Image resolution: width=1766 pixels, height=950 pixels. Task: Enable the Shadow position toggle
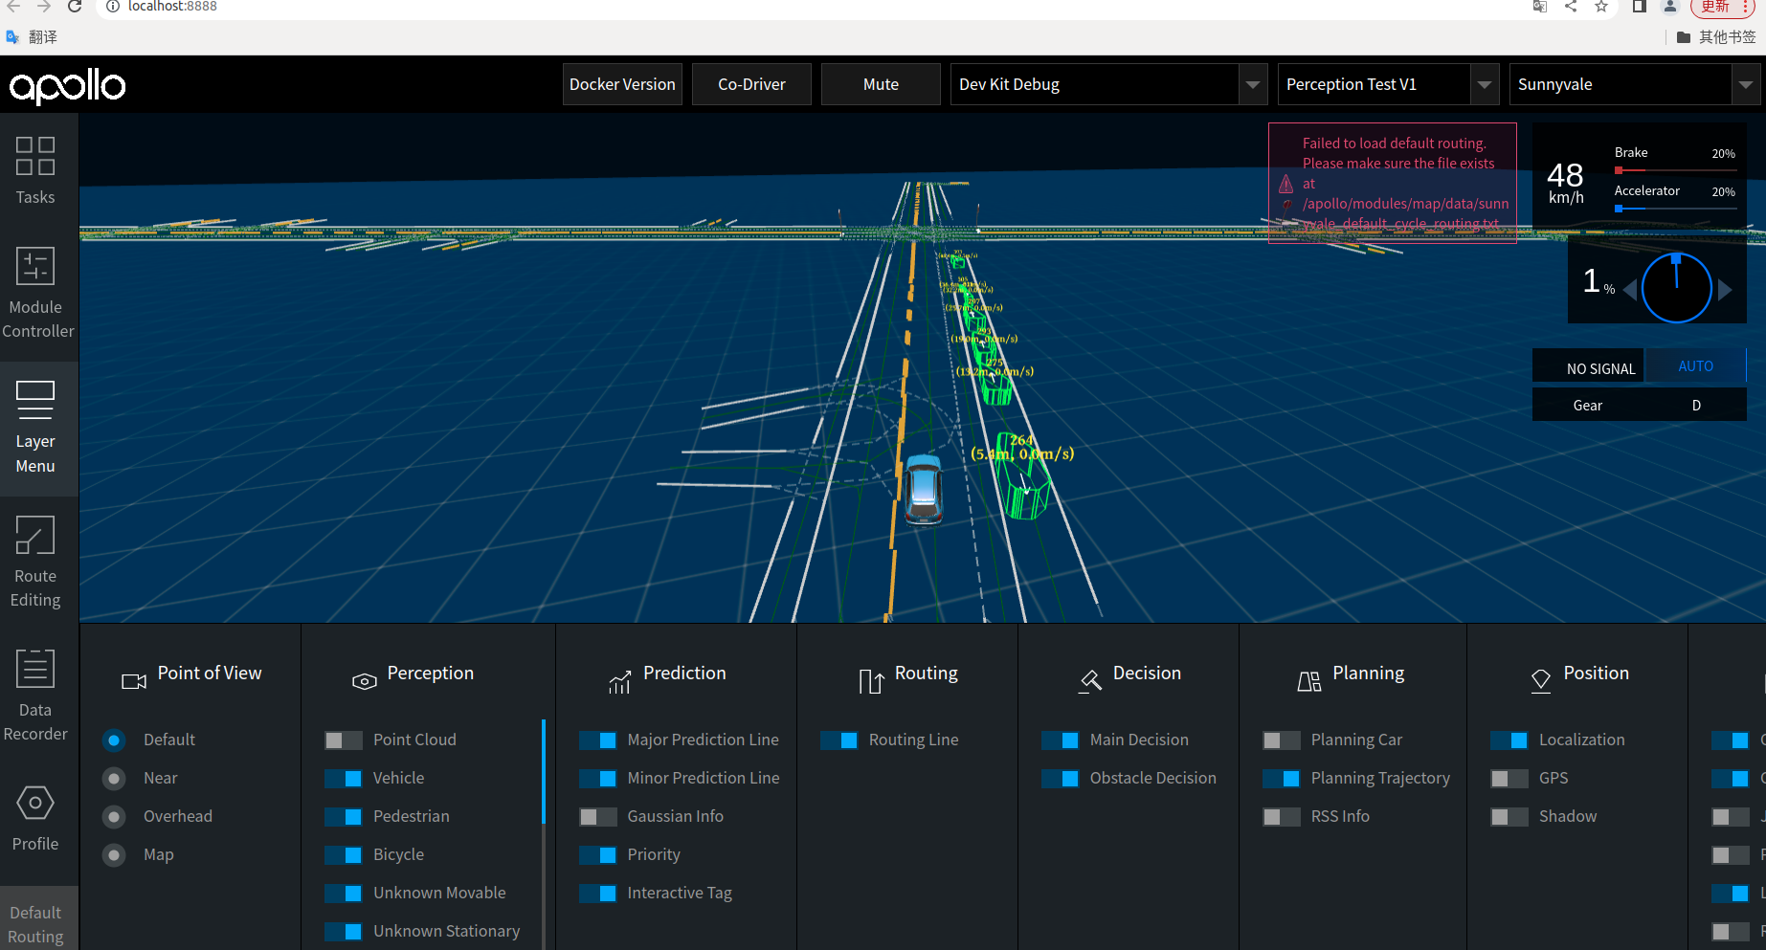(x=1509, y=817)
